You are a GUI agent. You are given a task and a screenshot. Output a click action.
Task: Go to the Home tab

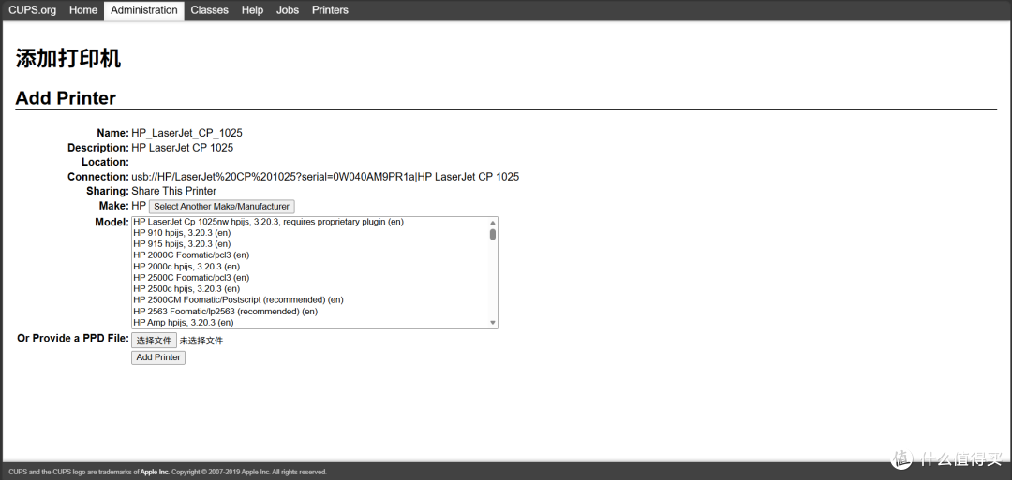click(x=83, y=9)
